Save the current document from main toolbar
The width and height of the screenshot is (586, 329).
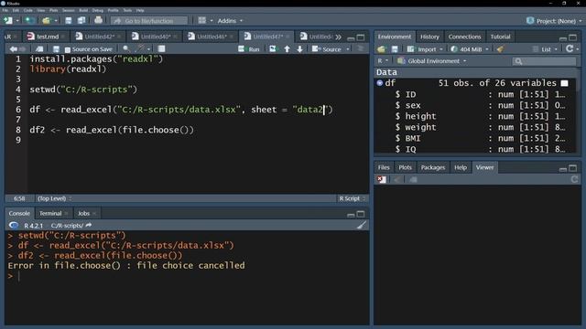[69, 20]
